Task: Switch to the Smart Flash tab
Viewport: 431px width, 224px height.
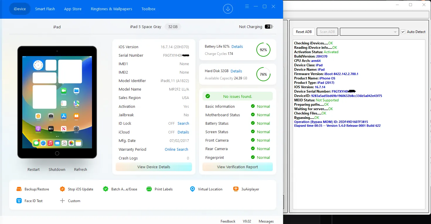Action: click(x=45, y=9)
